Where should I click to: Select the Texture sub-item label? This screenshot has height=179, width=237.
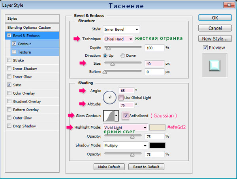pyautogui.click(x=24, y=52)
